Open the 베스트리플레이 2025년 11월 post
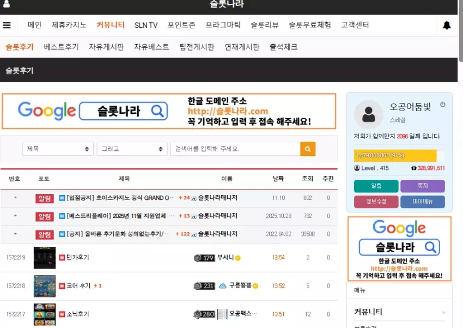Viewport: 463px width, 328px height. (120, 216)
